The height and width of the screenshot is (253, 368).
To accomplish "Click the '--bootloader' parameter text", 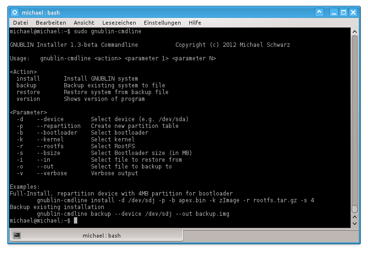I will pos(57,133).
